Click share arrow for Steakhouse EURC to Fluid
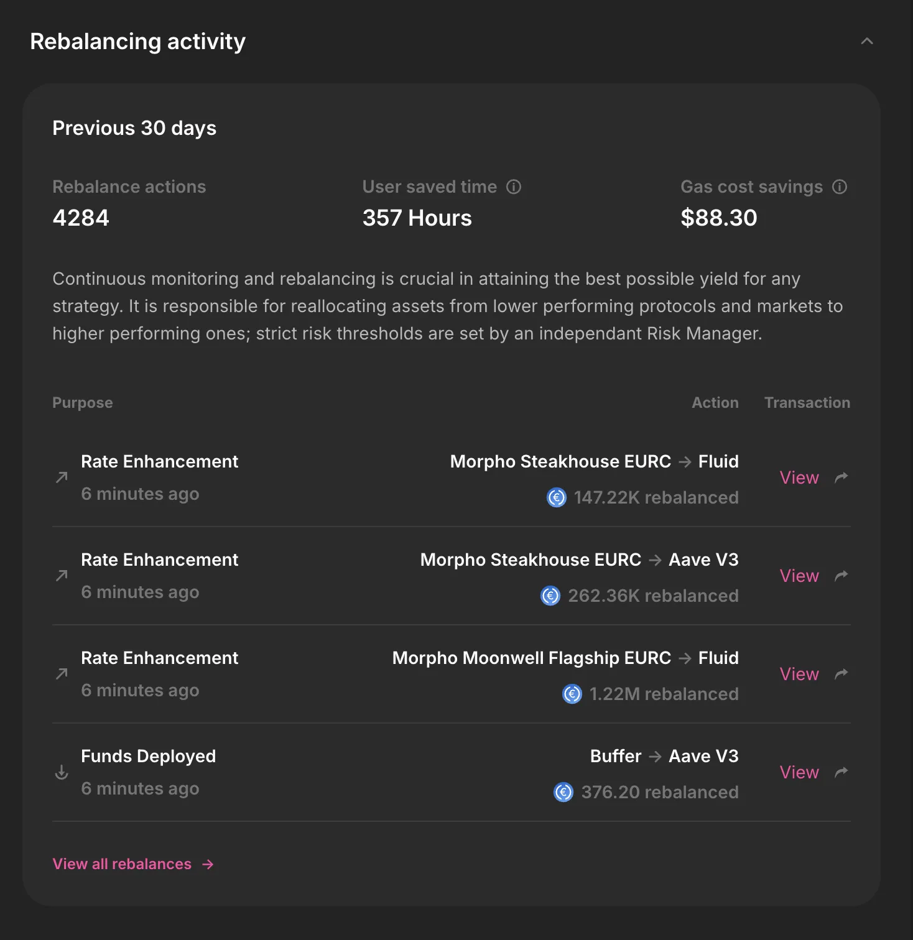 (841, 477)
